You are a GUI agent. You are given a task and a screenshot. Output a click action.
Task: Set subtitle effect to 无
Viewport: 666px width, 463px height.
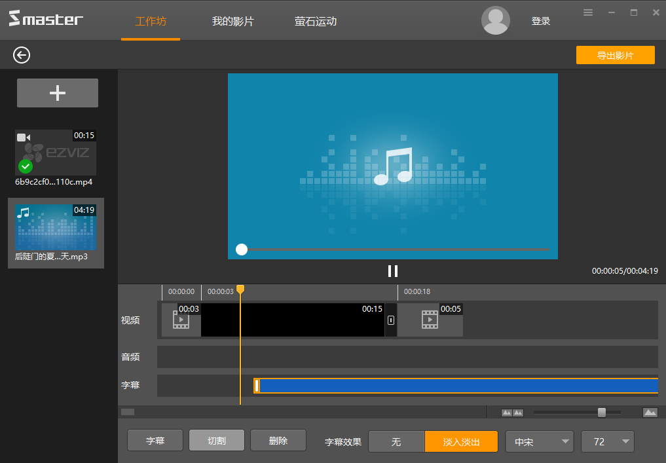point(396,441)
